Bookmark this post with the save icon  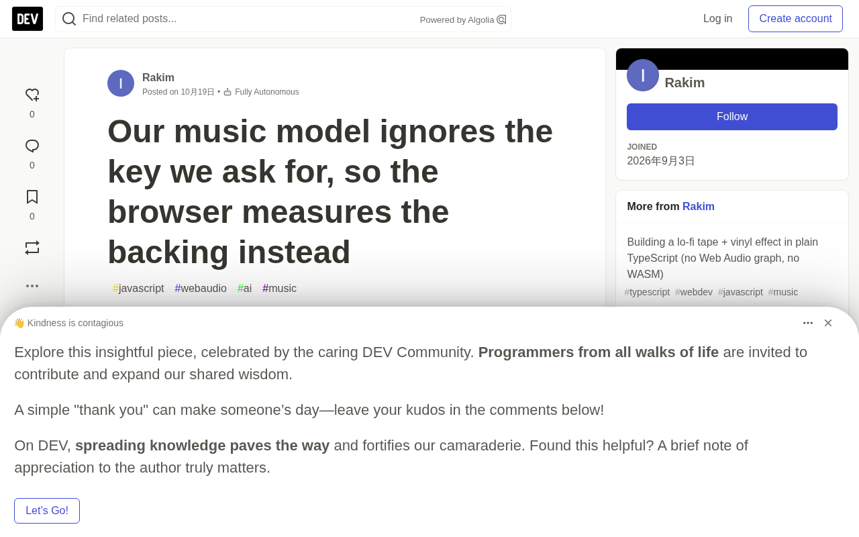tap(32, 197)
